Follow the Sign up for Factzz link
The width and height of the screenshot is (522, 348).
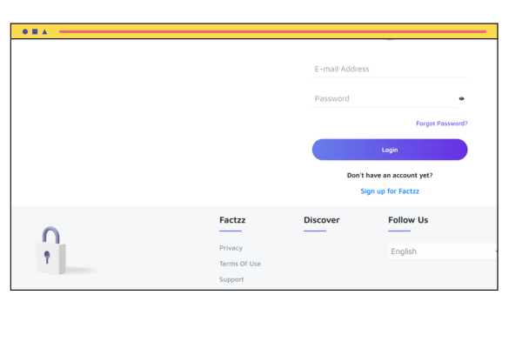pos(390,191)
